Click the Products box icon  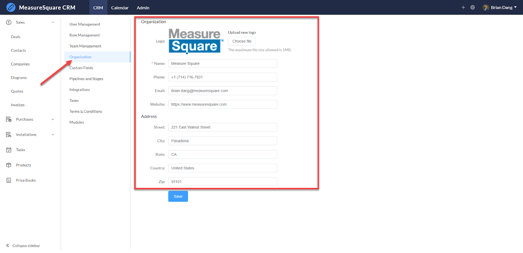coord(9,165)
